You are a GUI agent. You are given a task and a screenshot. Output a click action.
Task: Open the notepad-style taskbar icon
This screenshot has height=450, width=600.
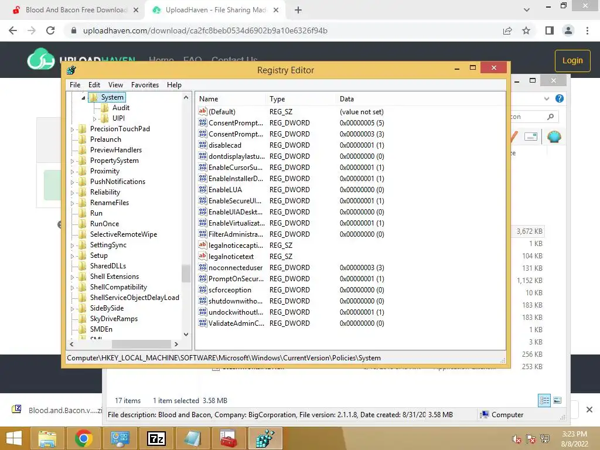192,438
